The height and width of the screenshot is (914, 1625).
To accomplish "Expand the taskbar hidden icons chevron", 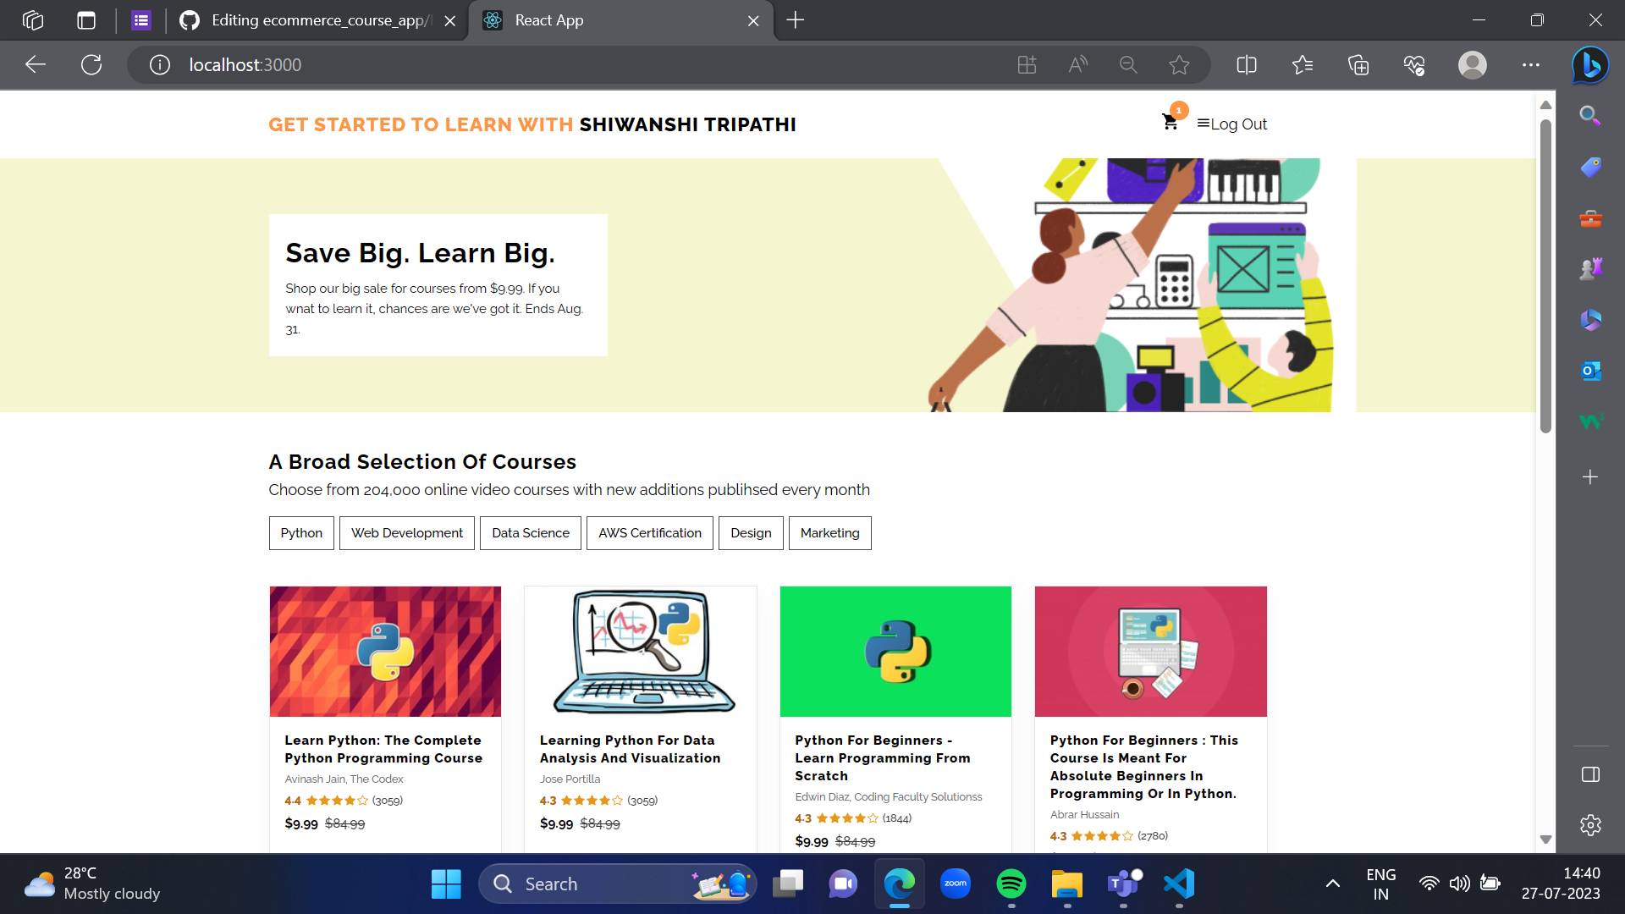I will [1334, 883].
